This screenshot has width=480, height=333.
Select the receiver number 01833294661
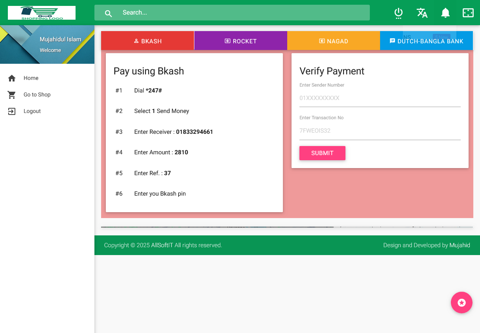coord(194,132)
